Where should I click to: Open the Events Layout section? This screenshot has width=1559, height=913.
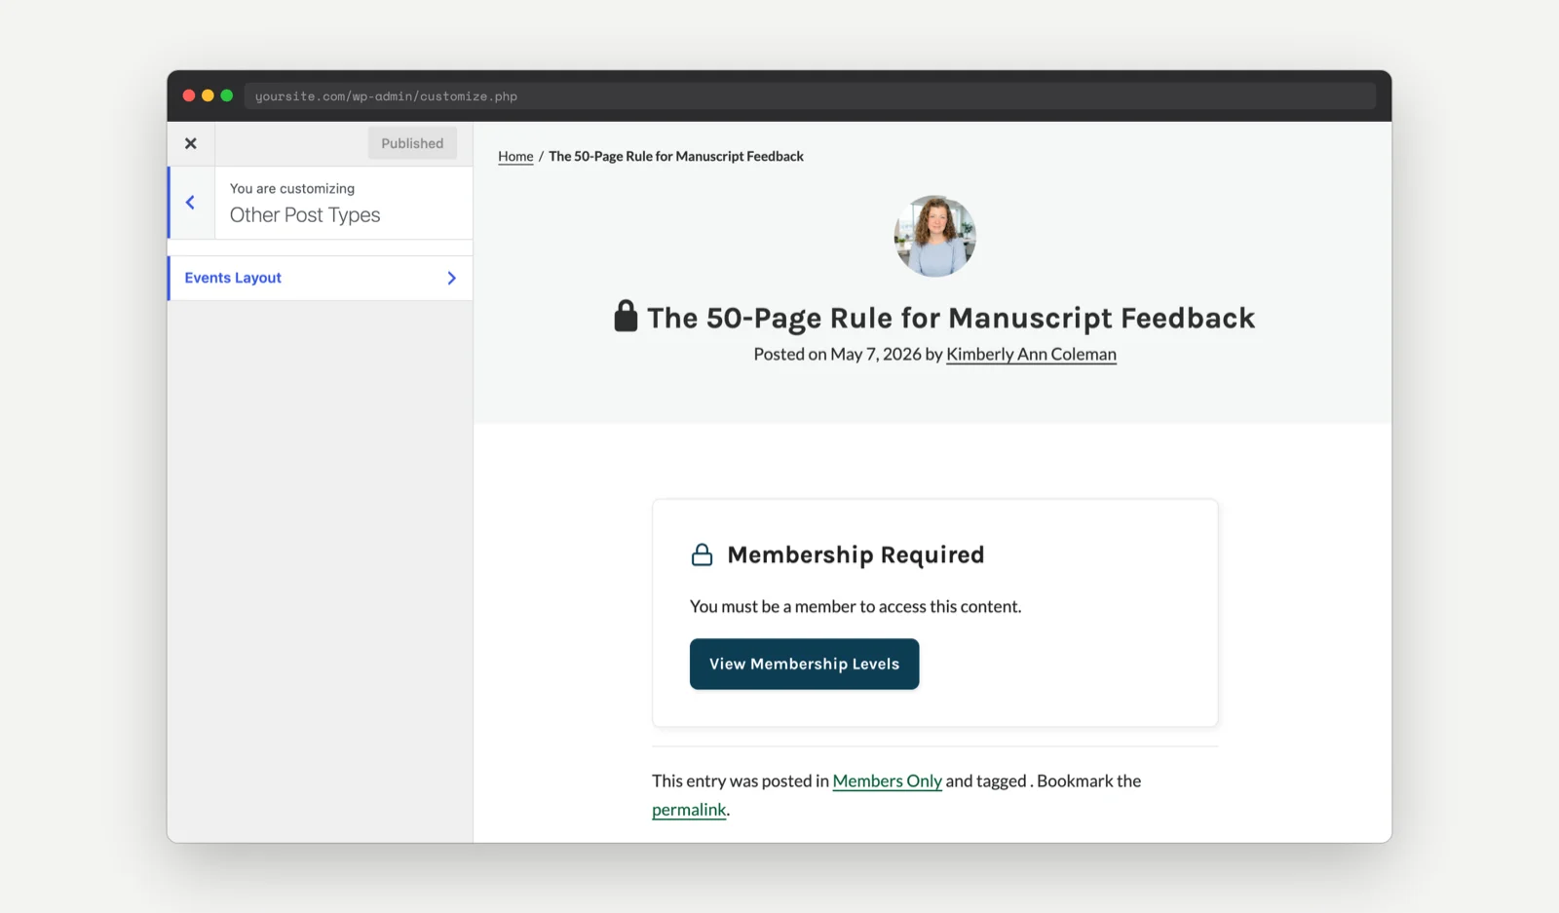pos(321,278)
